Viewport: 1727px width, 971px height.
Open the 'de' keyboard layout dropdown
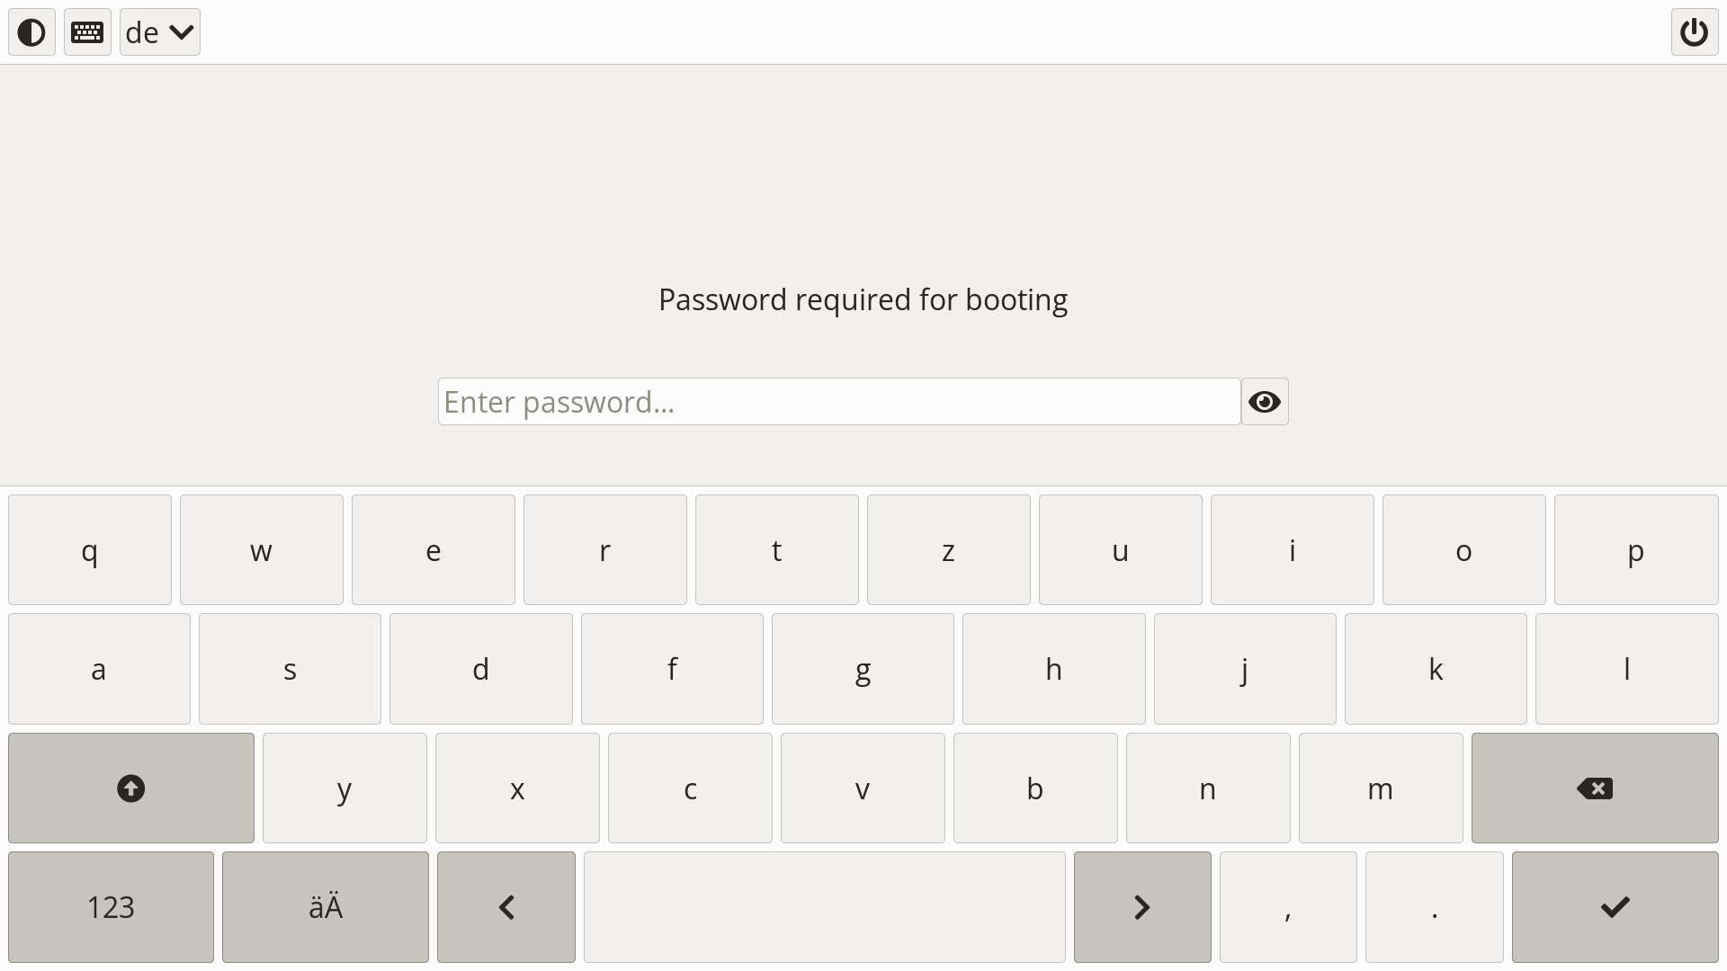point(160,32)
